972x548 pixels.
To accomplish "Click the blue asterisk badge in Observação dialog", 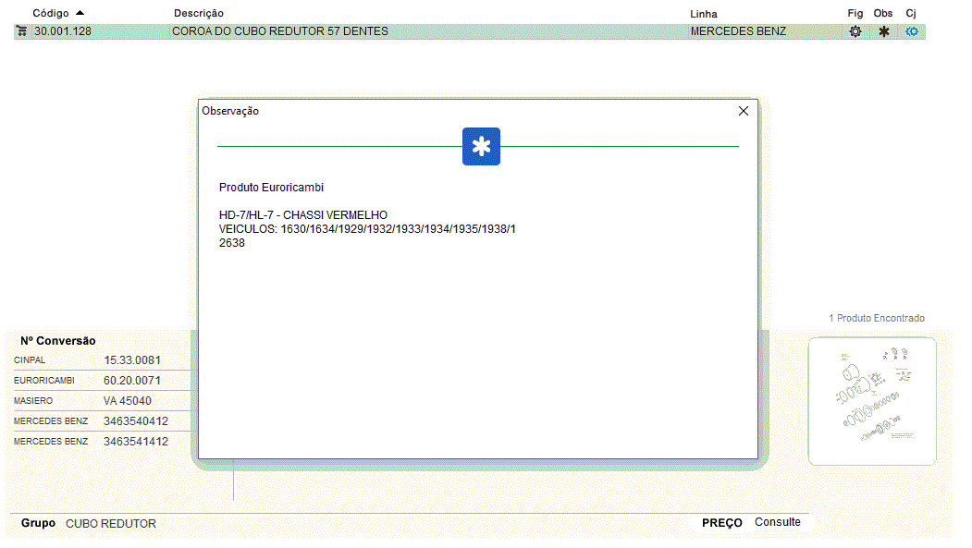I will (x=481, y=147).
